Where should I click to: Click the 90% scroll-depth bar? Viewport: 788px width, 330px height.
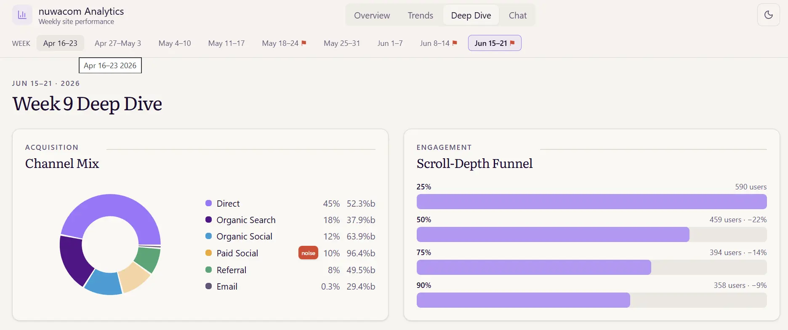pos(591,300)
